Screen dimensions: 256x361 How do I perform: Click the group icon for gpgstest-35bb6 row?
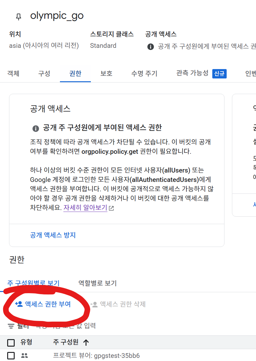click(x=24, y=355)
